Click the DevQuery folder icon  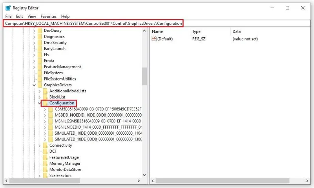(x=40, y=31)
